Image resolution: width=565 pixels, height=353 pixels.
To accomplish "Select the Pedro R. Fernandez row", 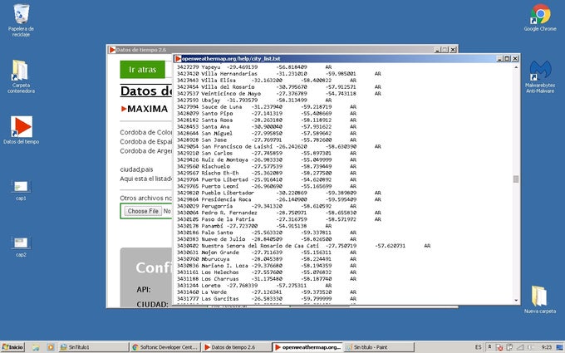I will coord(278,213).
